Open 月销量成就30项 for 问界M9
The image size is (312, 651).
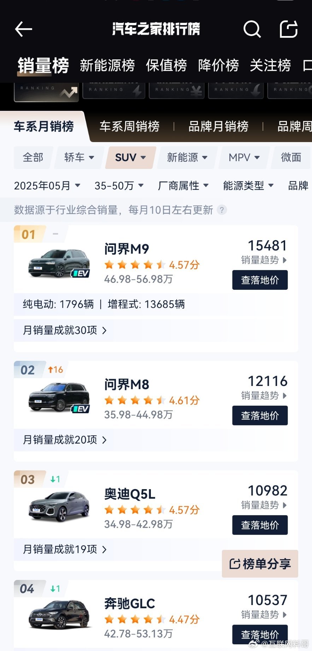(65, 330)
